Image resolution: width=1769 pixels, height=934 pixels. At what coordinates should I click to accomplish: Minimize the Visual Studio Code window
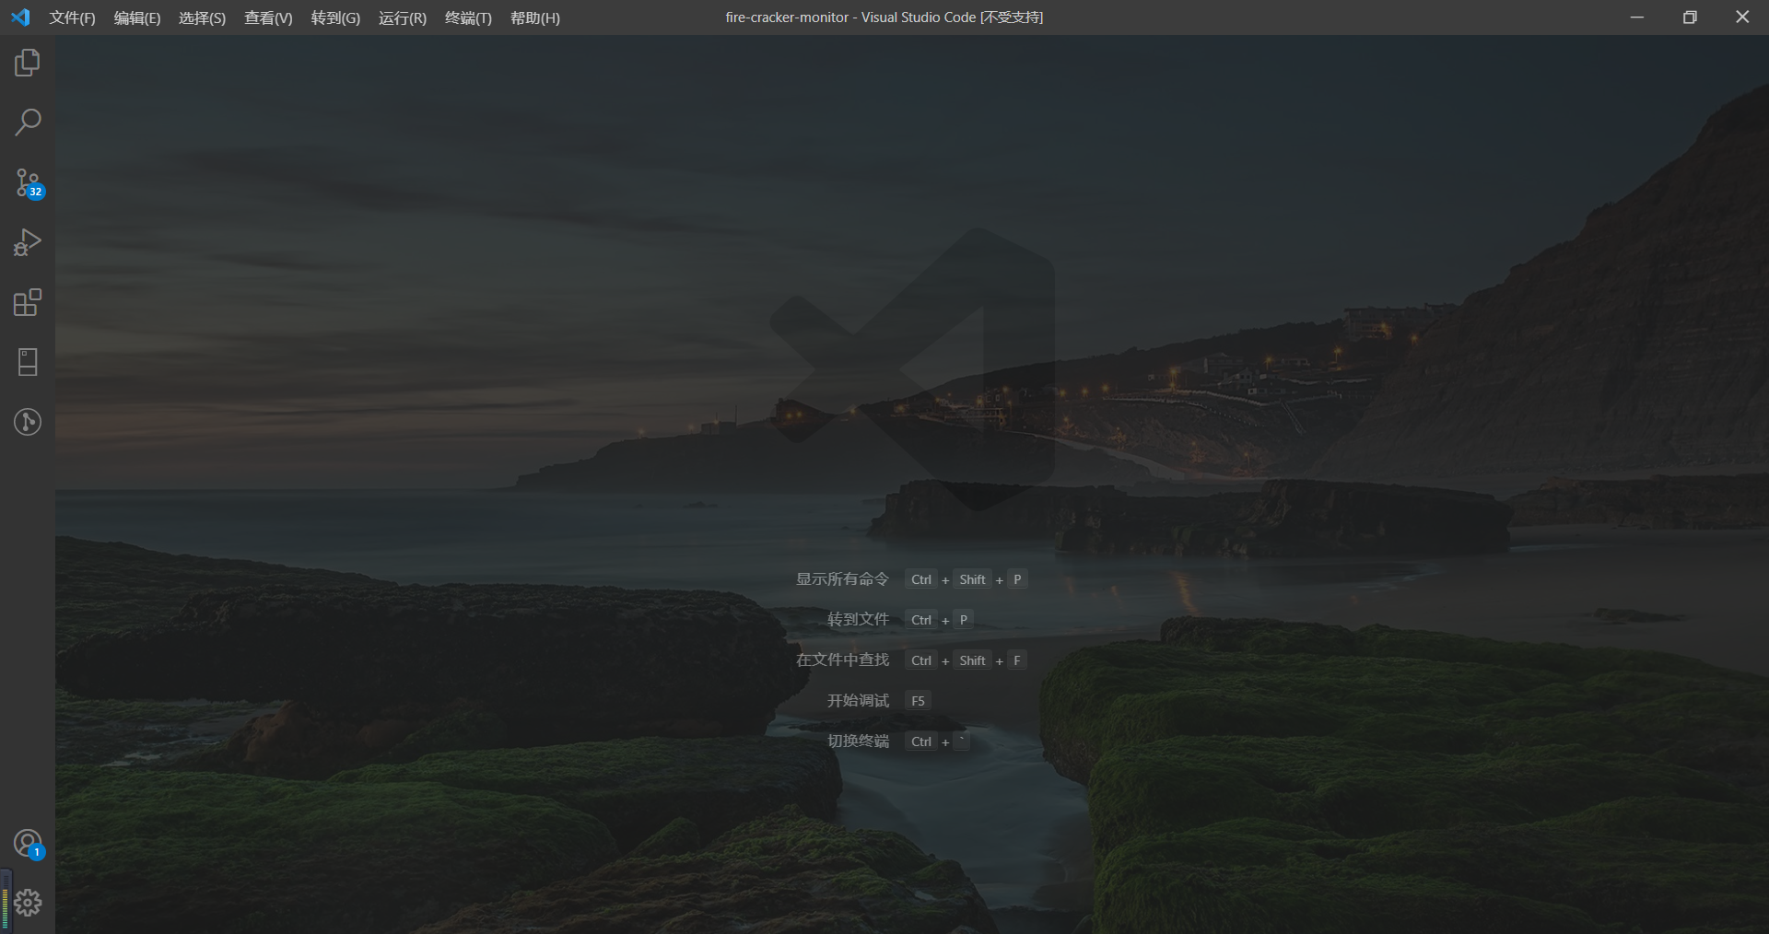coord(1637,18)
